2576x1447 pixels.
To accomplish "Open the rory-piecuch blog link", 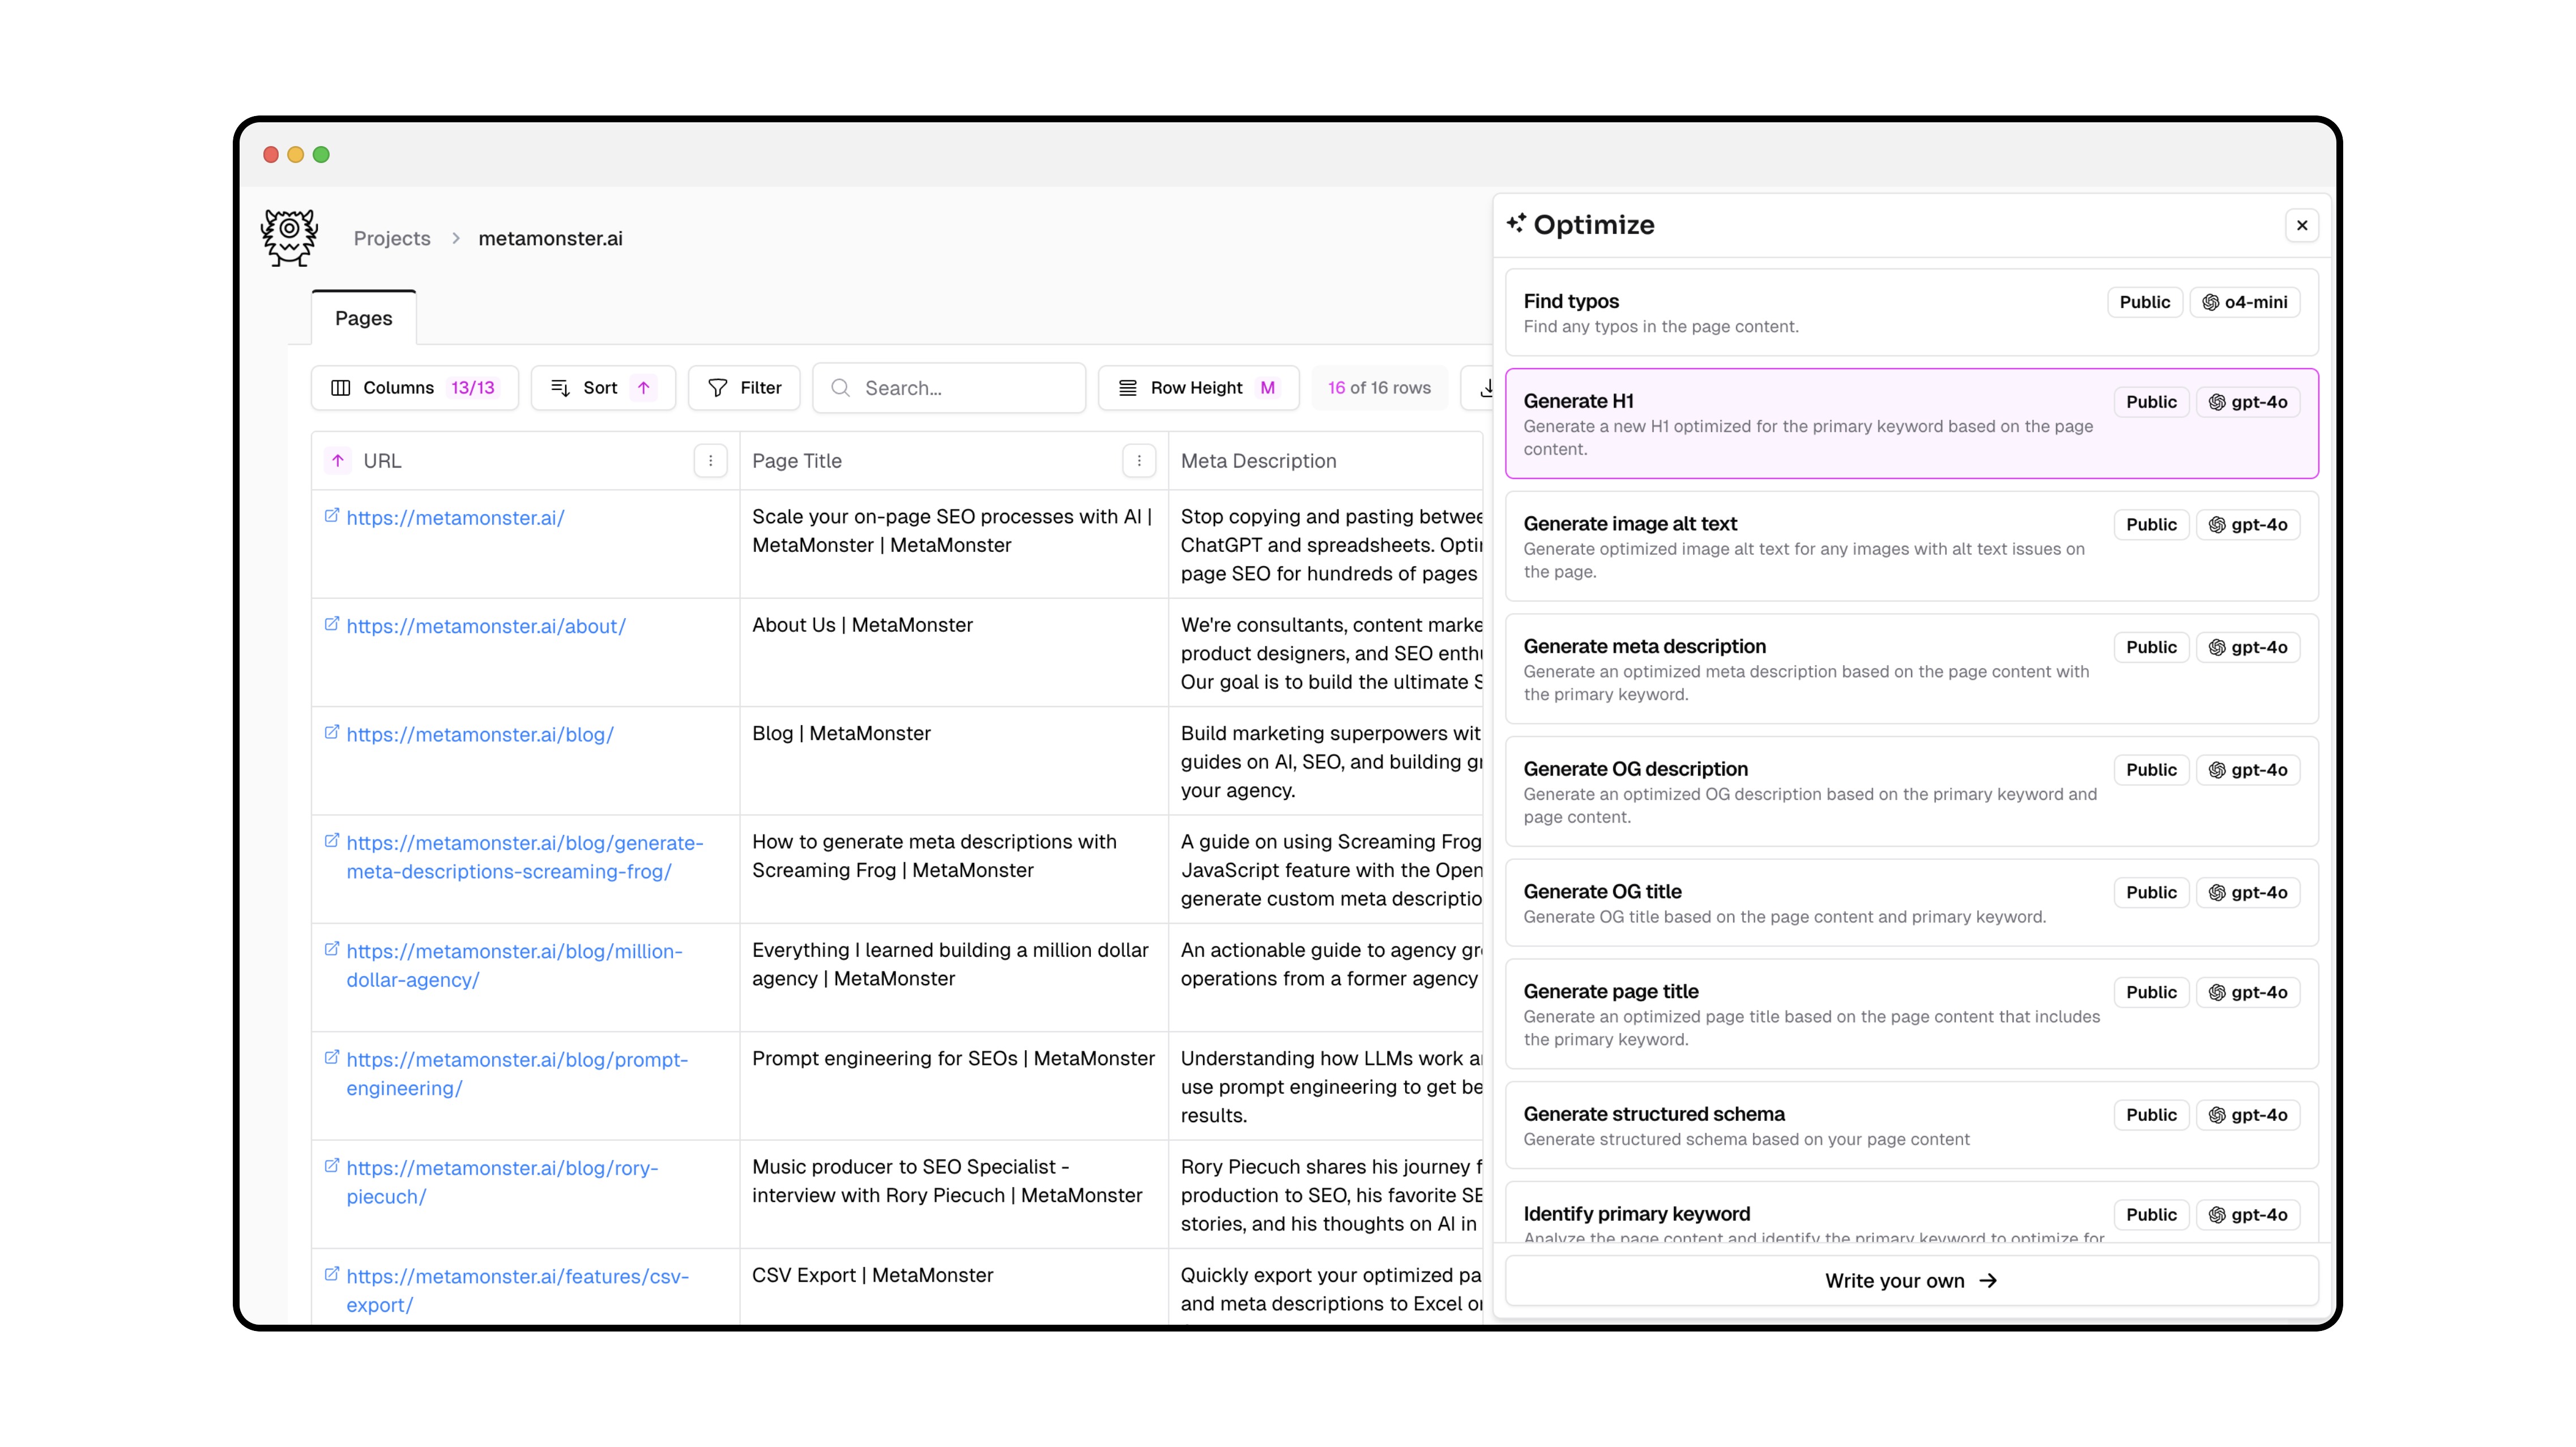I will (x=502, y=1182).
